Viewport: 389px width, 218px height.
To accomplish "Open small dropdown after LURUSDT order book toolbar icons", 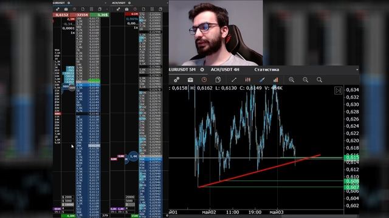I will coord(107,10).
